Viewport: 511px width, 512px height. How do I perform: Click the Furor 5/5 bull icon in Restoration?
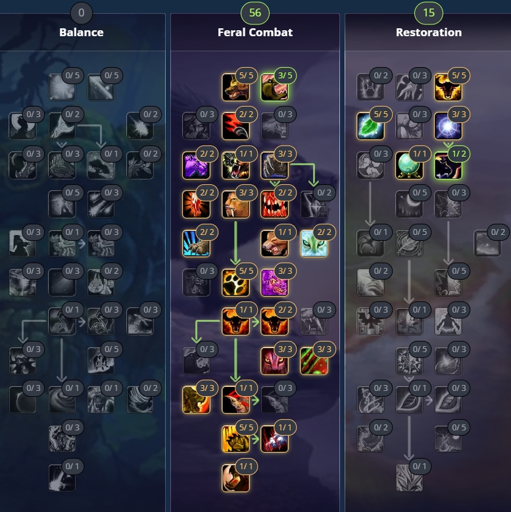point(448,87)
